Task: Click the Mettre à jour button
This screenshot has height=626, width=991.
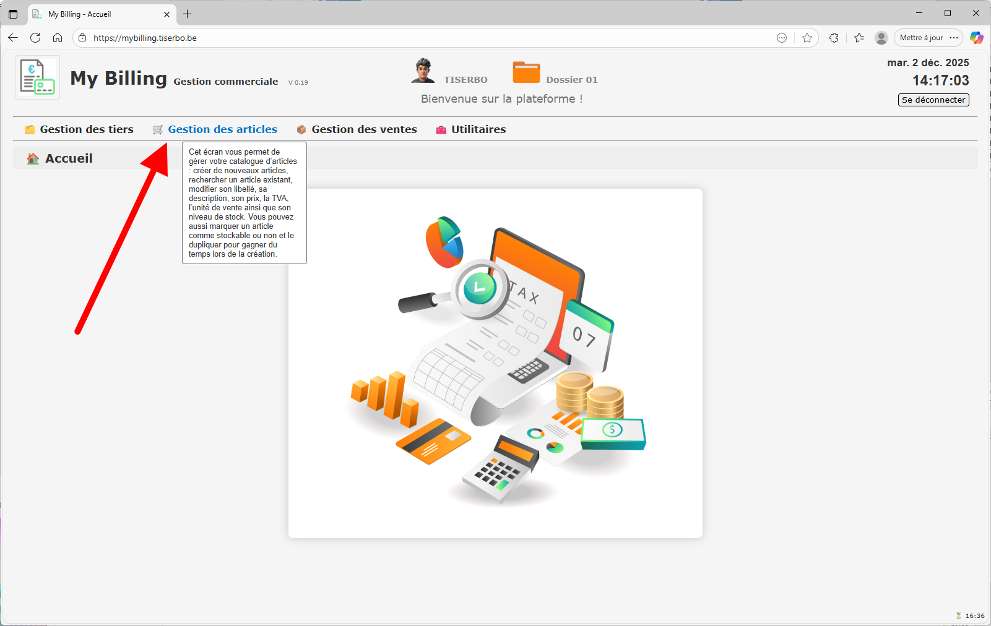Action: click(922, 38)
